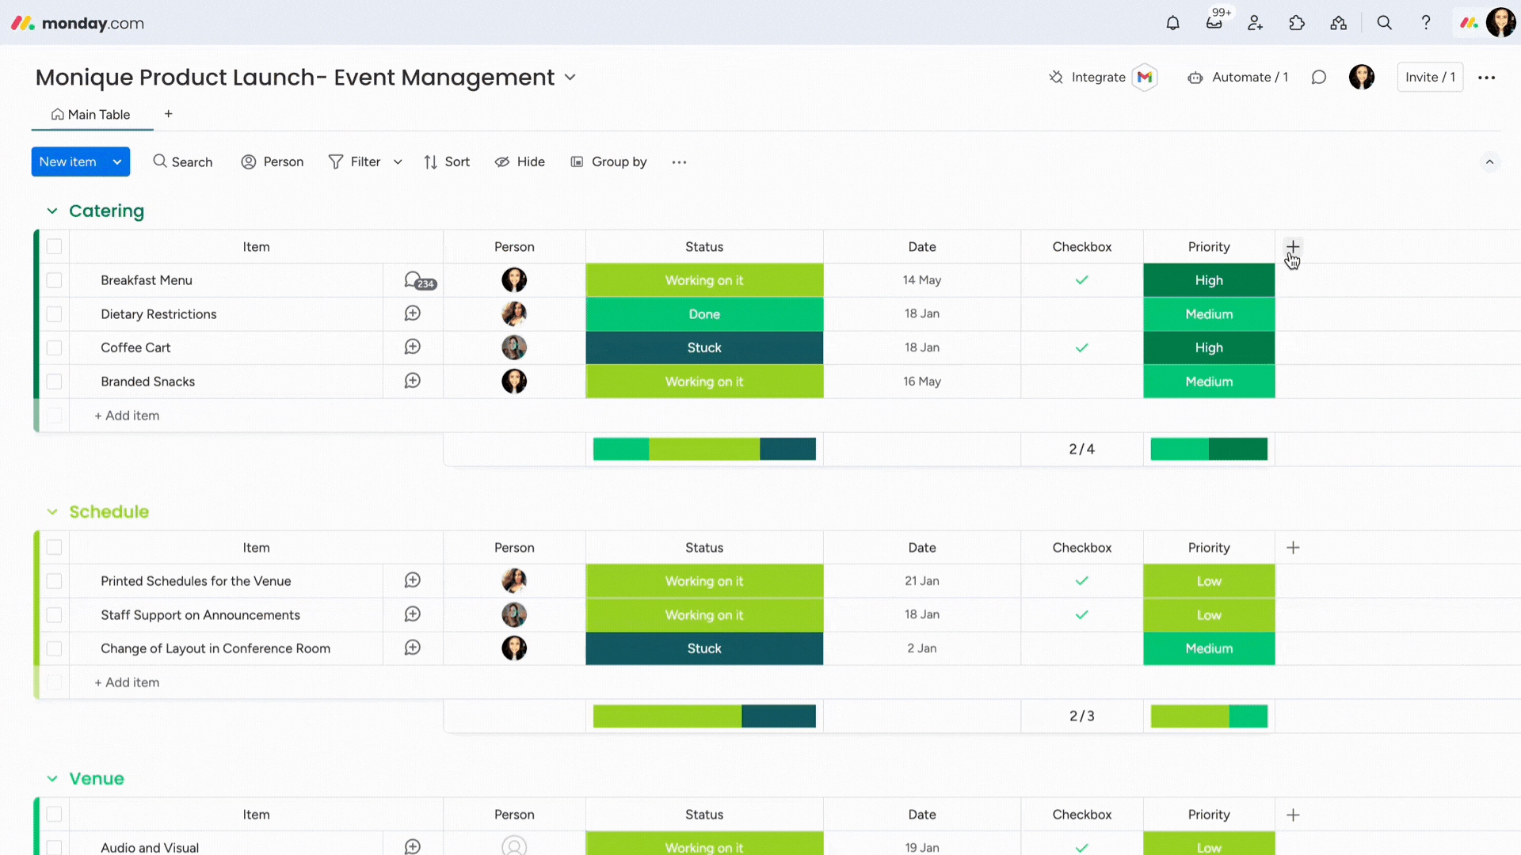Toggle Breakfast Menu Checkbox column tick

pos(1081,280)
